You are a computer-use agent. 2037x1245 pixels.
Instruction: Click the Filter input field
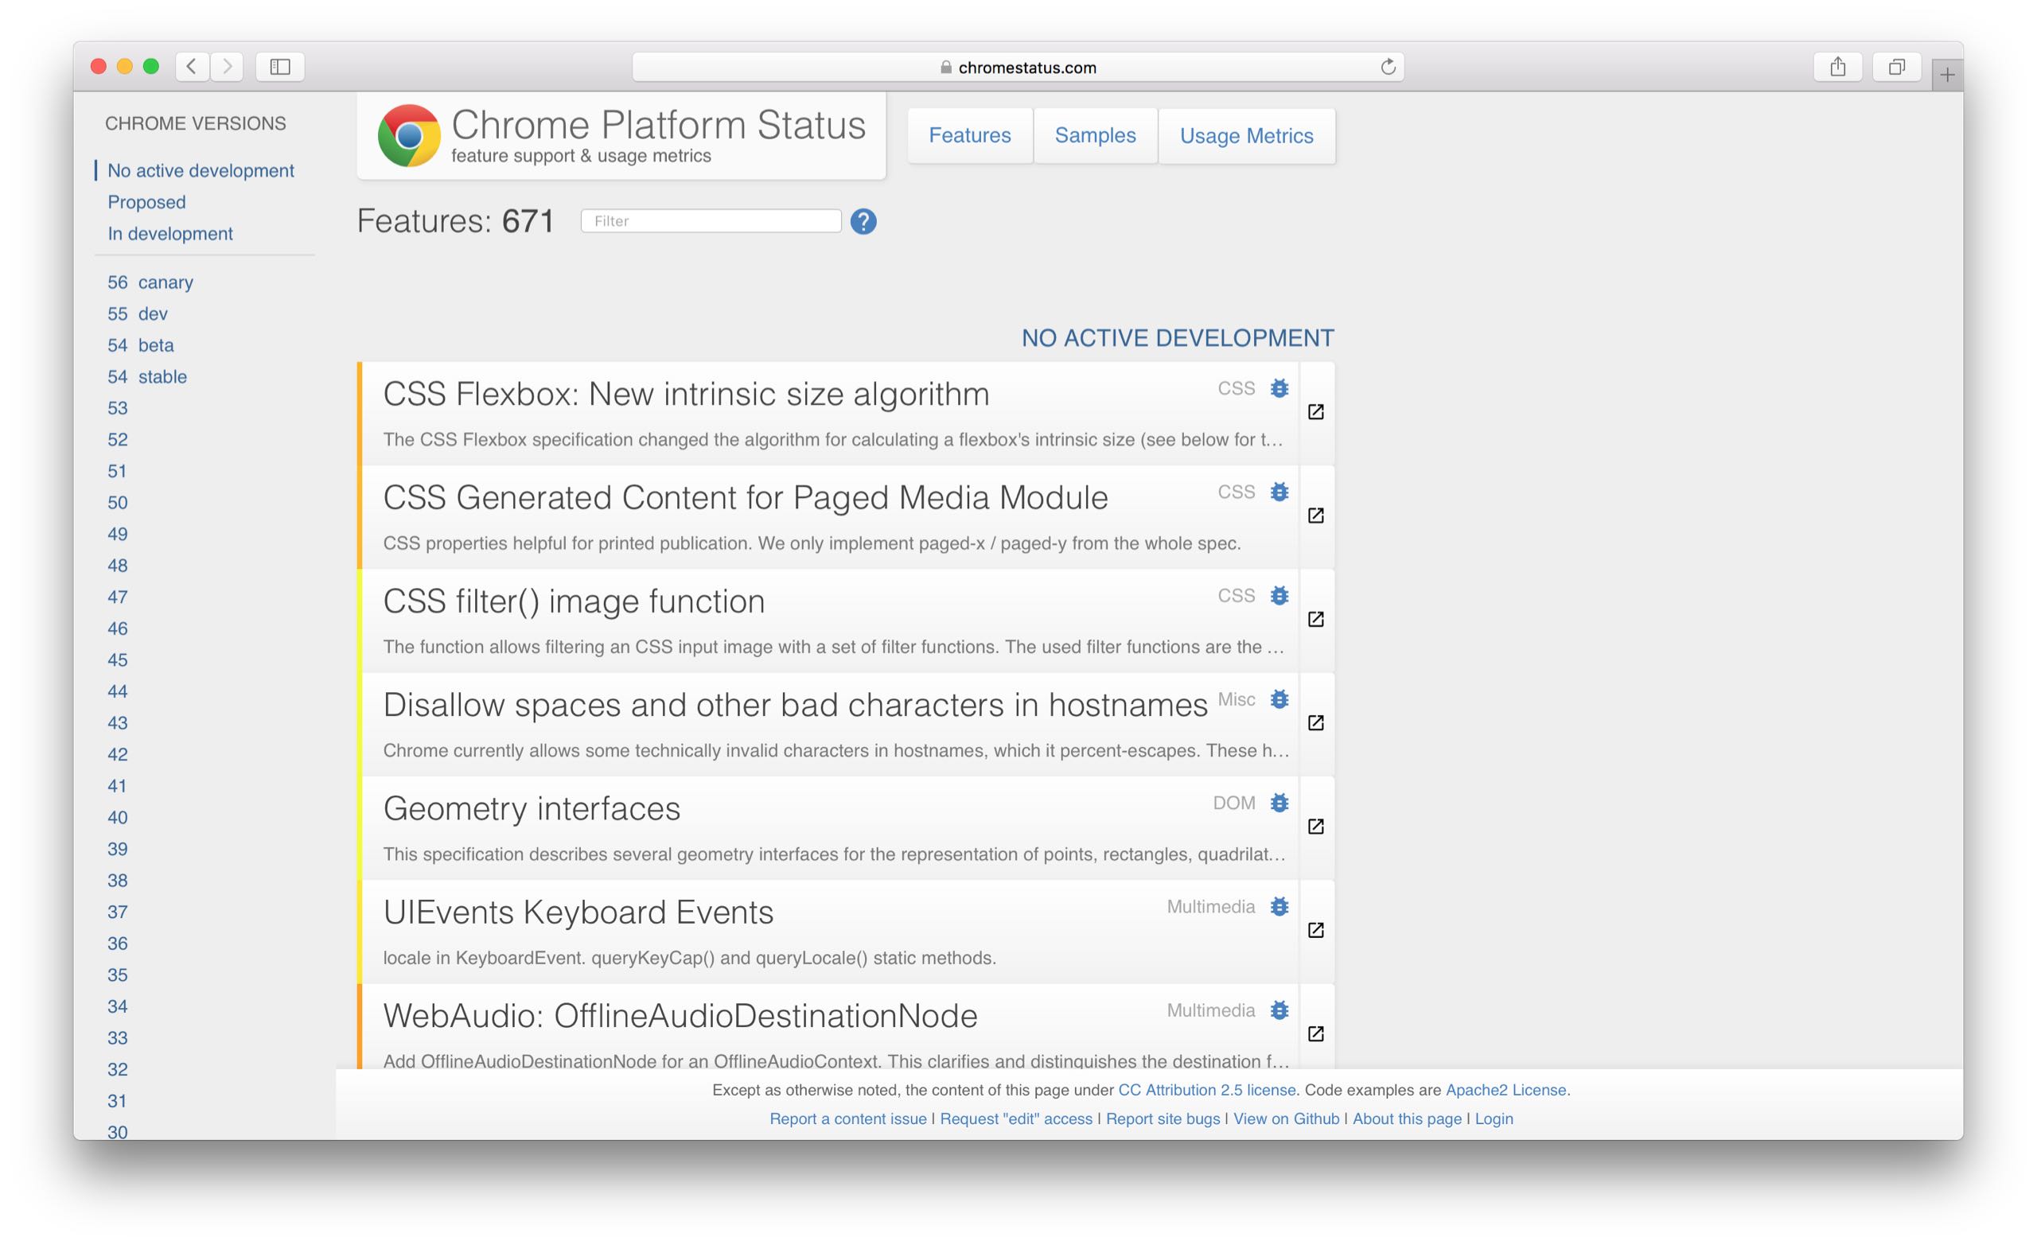711,220
